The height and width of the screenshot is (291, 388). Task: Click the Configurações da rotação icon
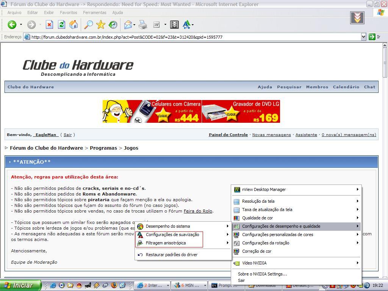click(236, 243)
